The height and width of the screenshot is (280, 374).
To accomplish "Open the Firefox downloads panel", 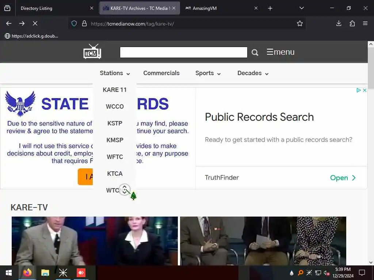I will tap(339, 23).
